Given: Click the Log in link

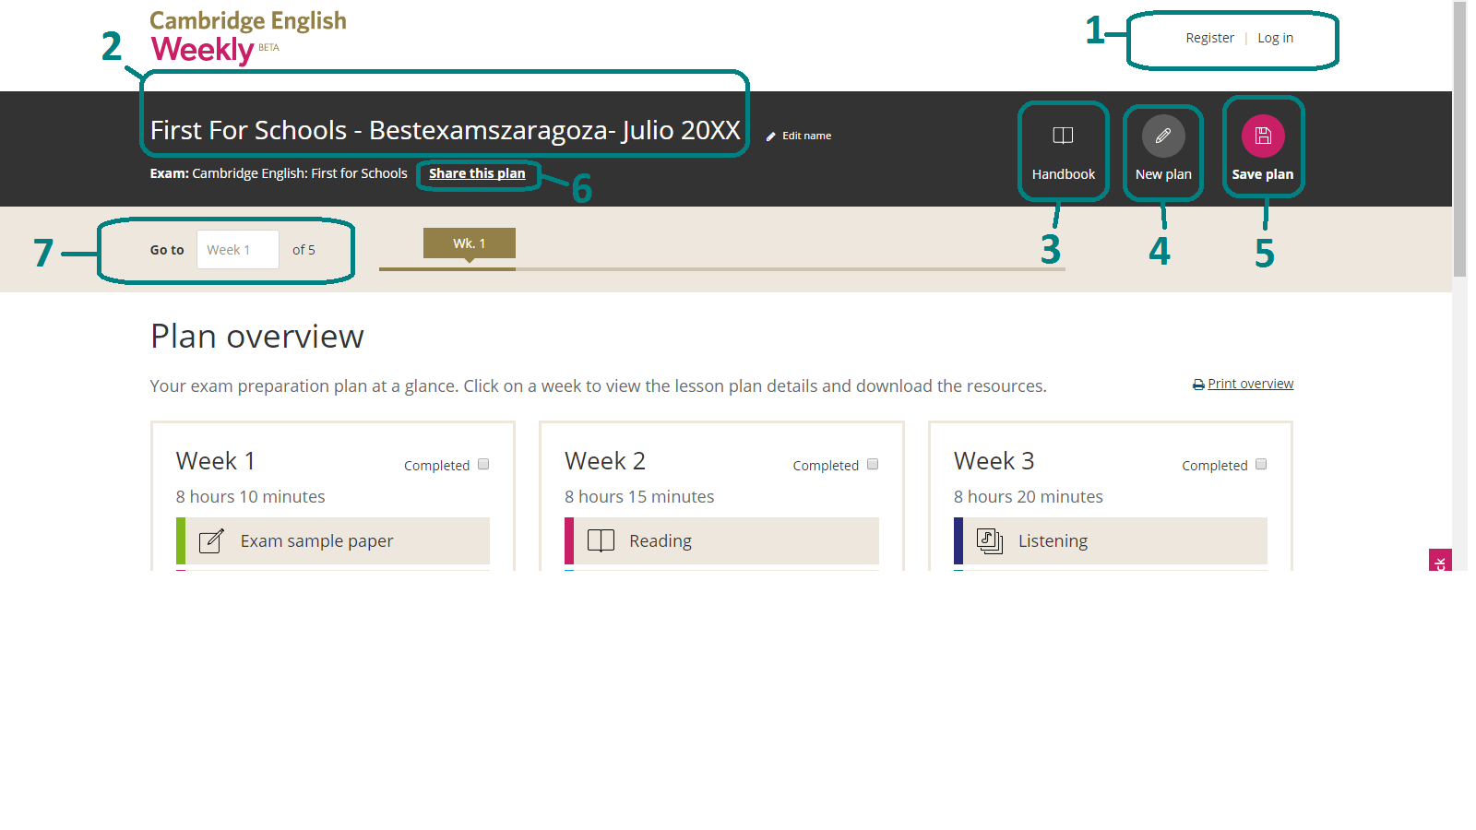Looking at the screenshot, I should [x=1275, y=38].
